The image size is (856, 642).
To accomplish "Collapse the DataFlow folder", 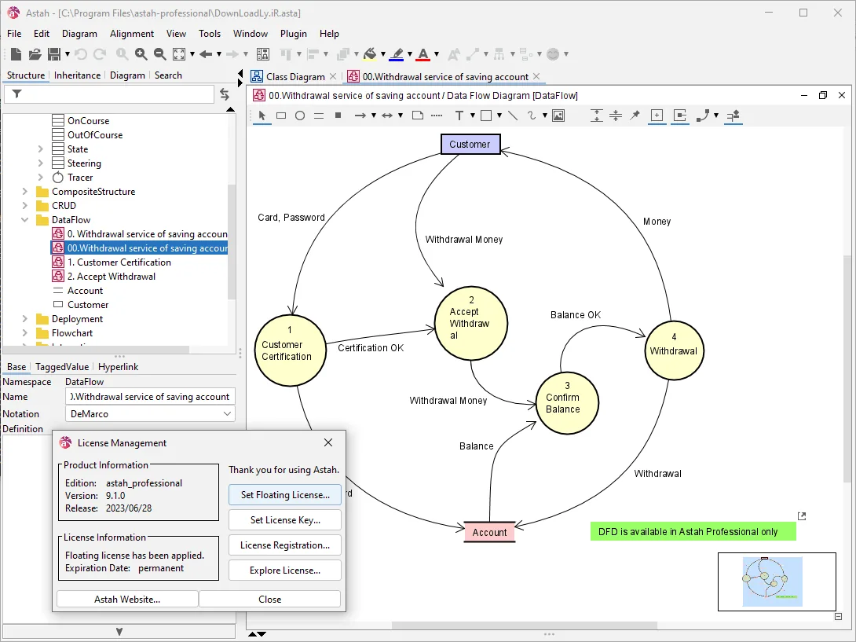I will (x=24, y=220).
